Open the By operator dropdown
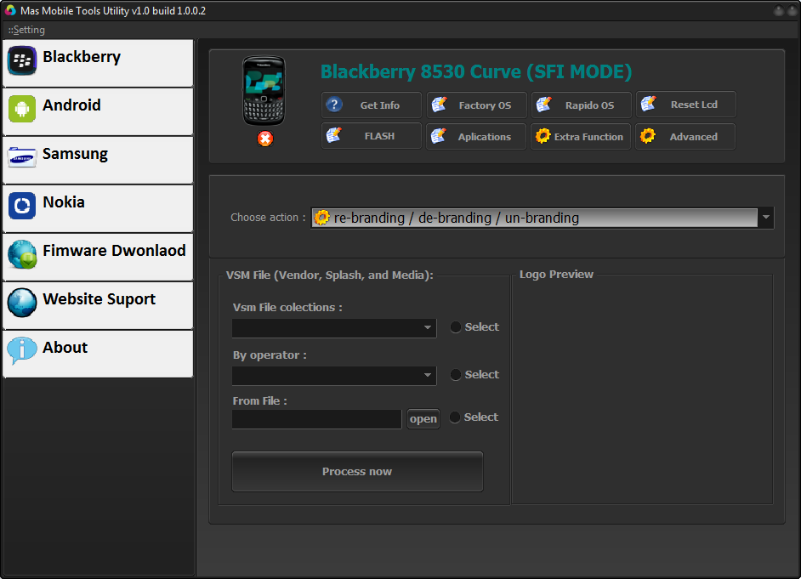The image size is (801, 579). point(428,375)
